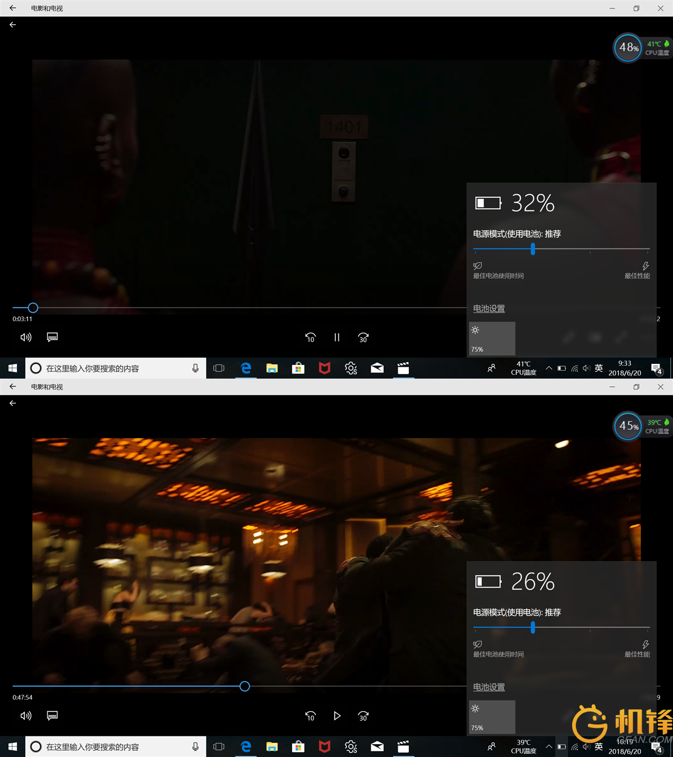Switch the 英 input language indicator in upper taskbar
The width and height of the screenshot is (673, 757).
pyautogui.click(x=598, y=368)
